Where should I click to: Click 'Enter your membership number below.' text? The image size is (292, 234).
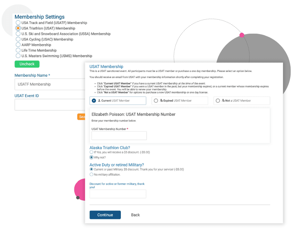(x=114, y=120)
